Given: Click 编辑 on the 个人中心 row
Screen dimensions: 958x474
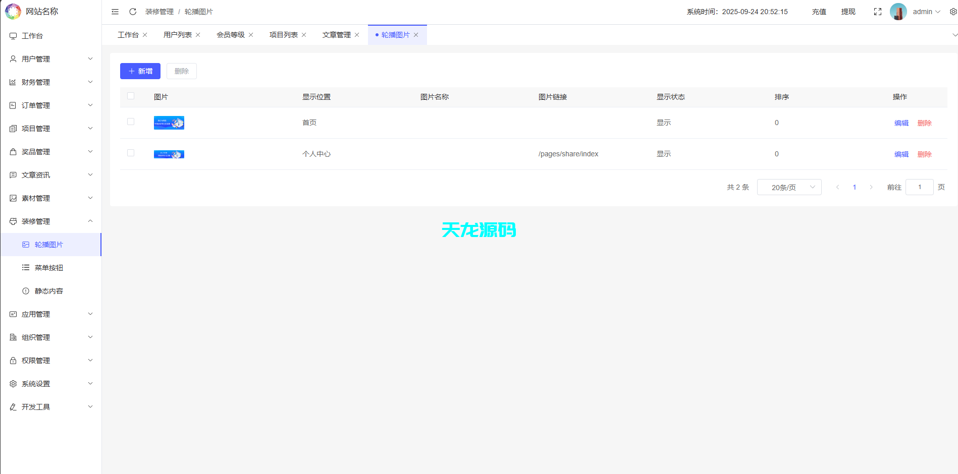Looking at the screenshot, I should click(x=901, y=154).
